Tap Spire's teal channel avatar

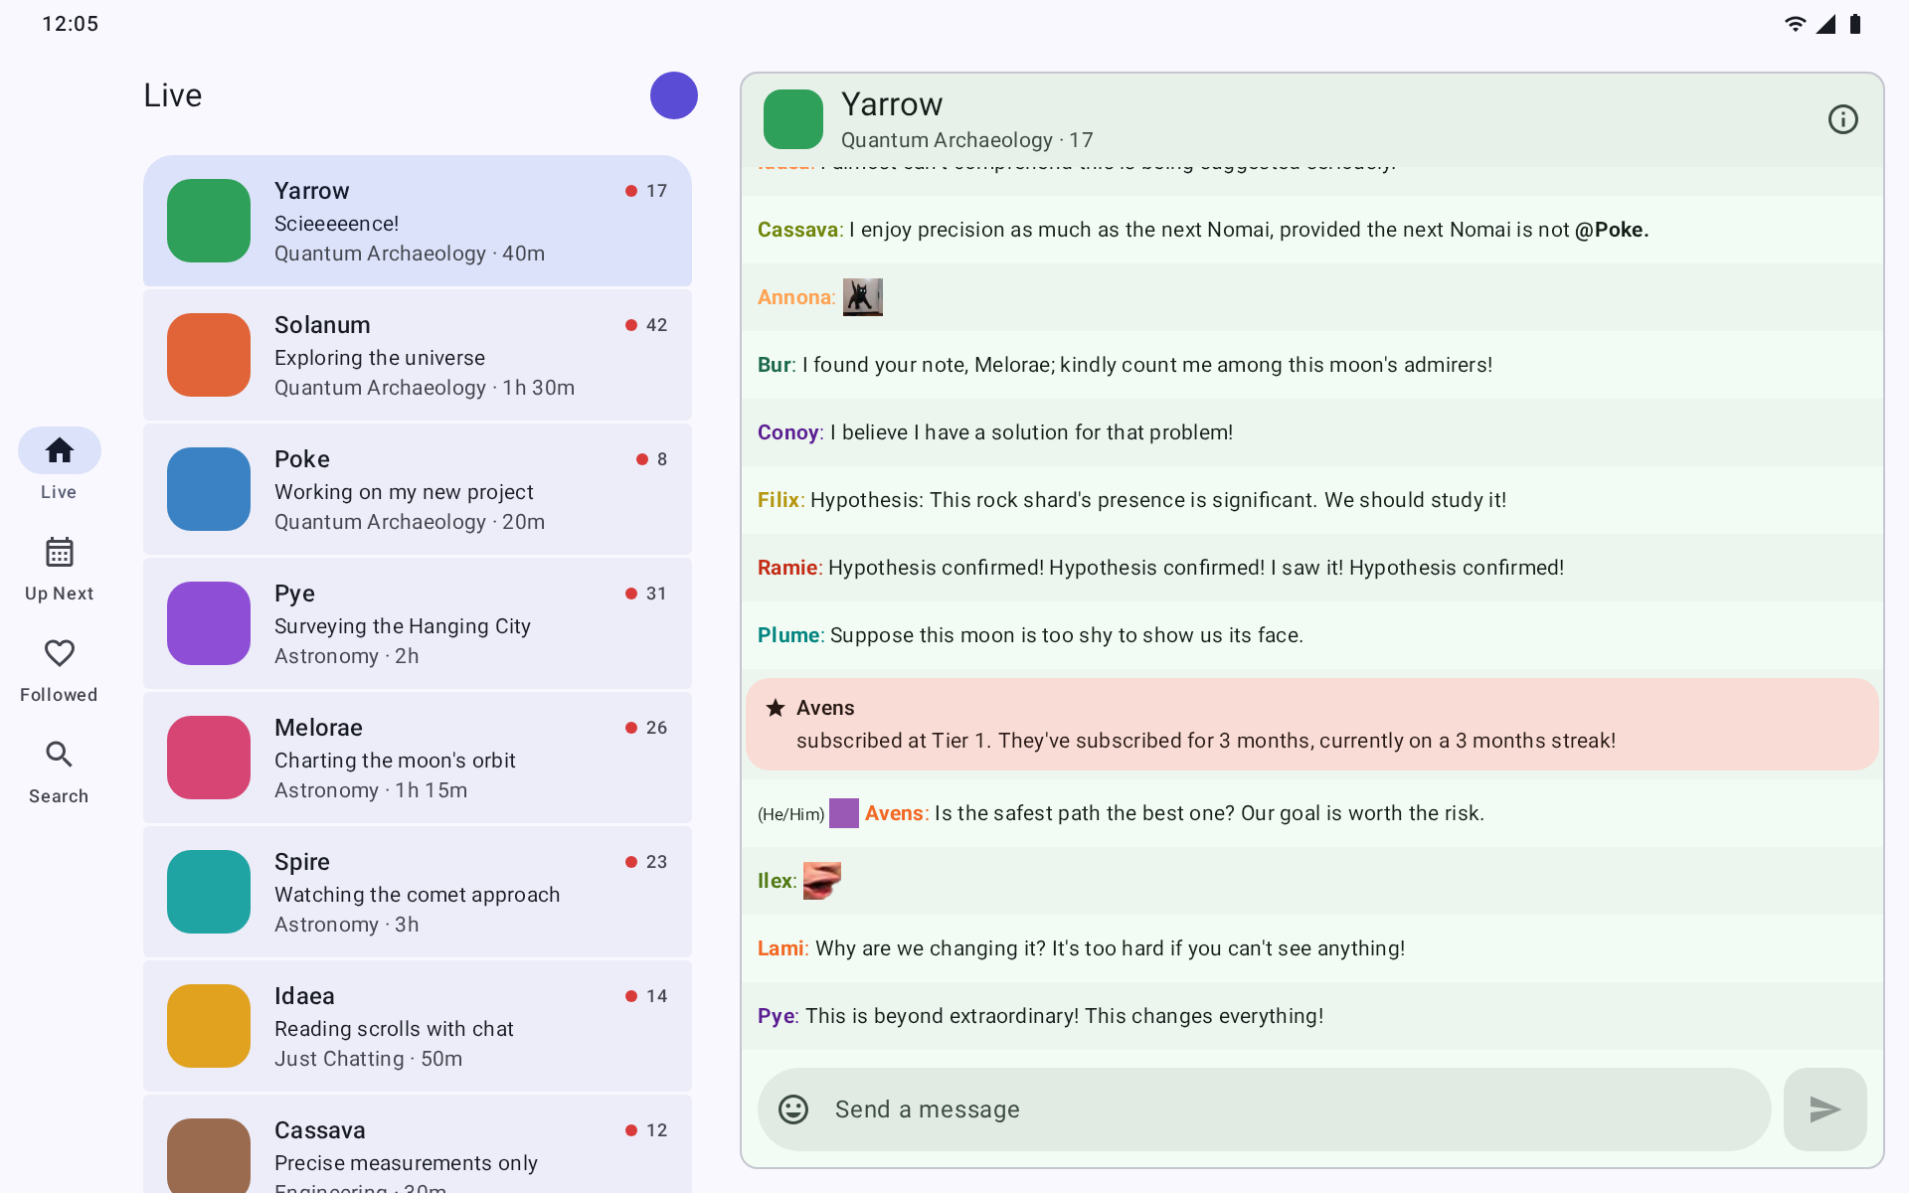coord(209,892)
